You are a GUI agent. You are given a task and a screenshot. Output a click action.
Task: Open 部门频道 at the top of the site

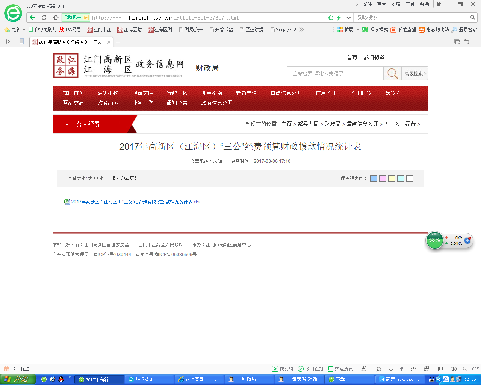click(374, 58)
